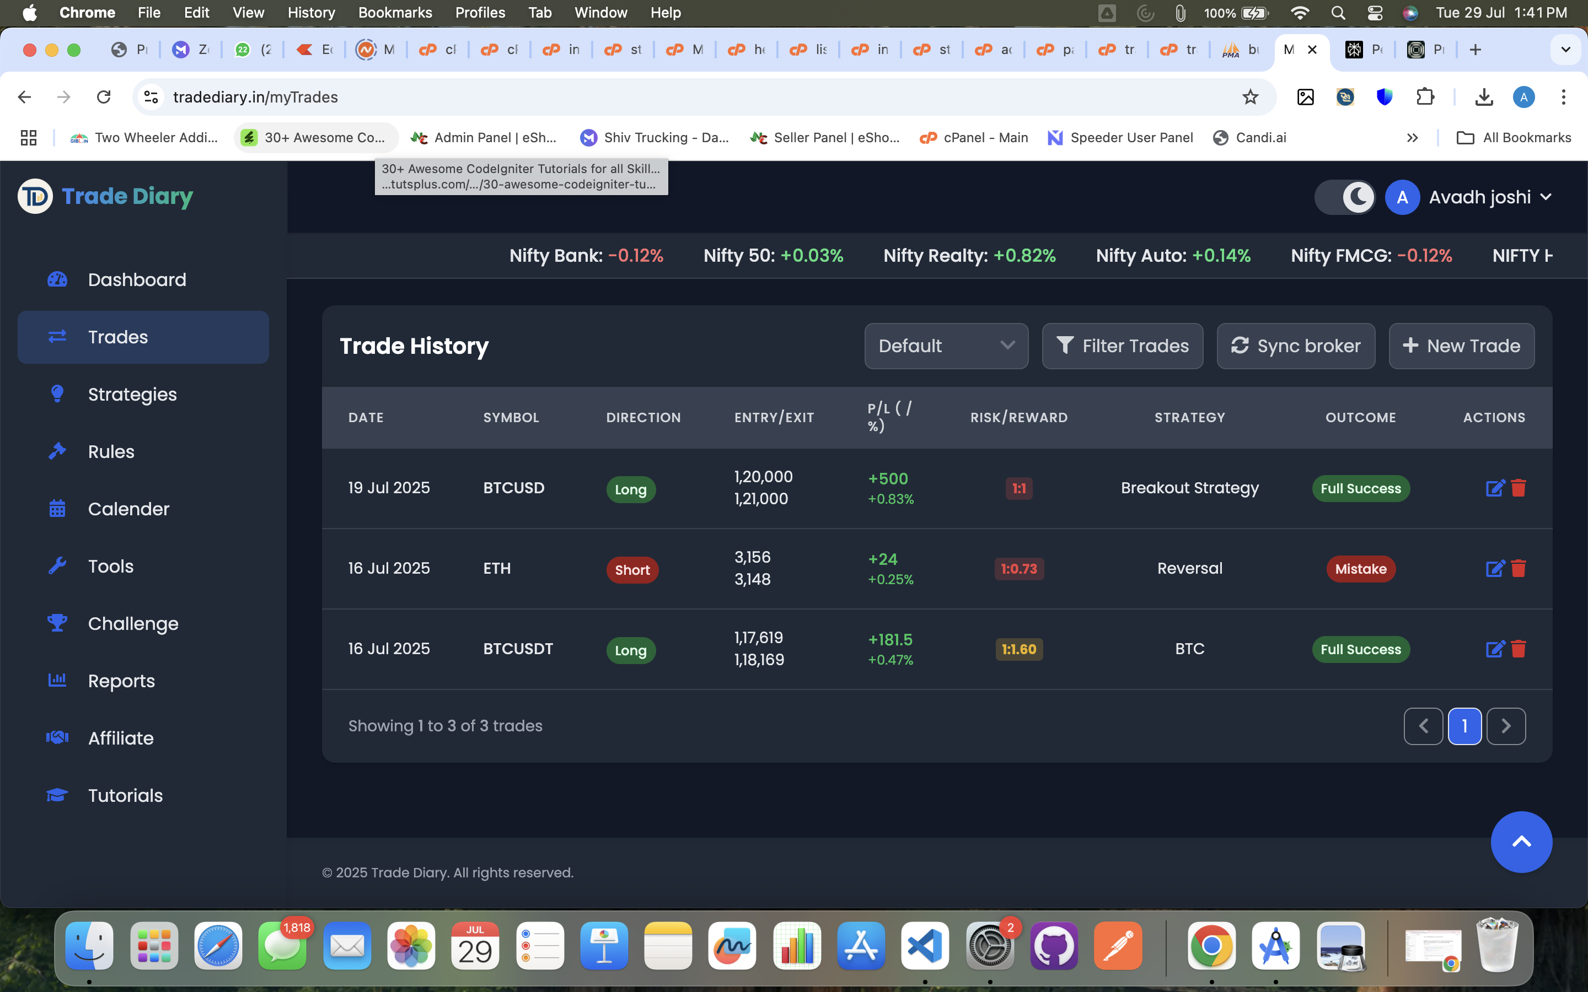Open the Bookmarks menu in menu bar
This screenshot has width=1588, height=992.
click(x=394, y=13)
